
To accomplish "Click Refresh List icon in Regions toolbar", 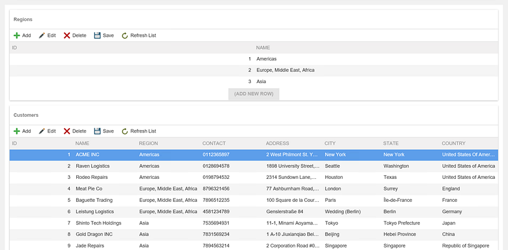I will pos(124,36).
